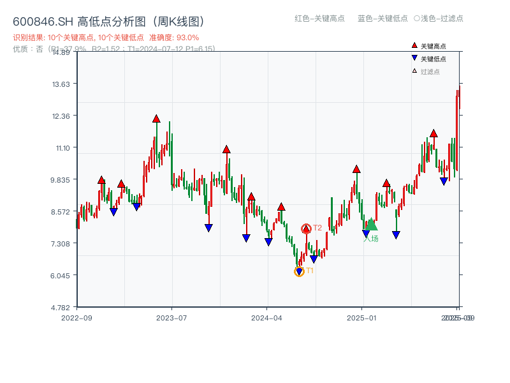Screen dimensions: 510x383
Task: Click the blue 关键低点 triangle in the legend
Action: (414, 58)
